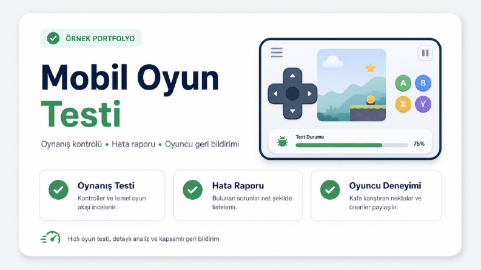
Task: Tap the D-pad down arrow
Action: [292, 111]
